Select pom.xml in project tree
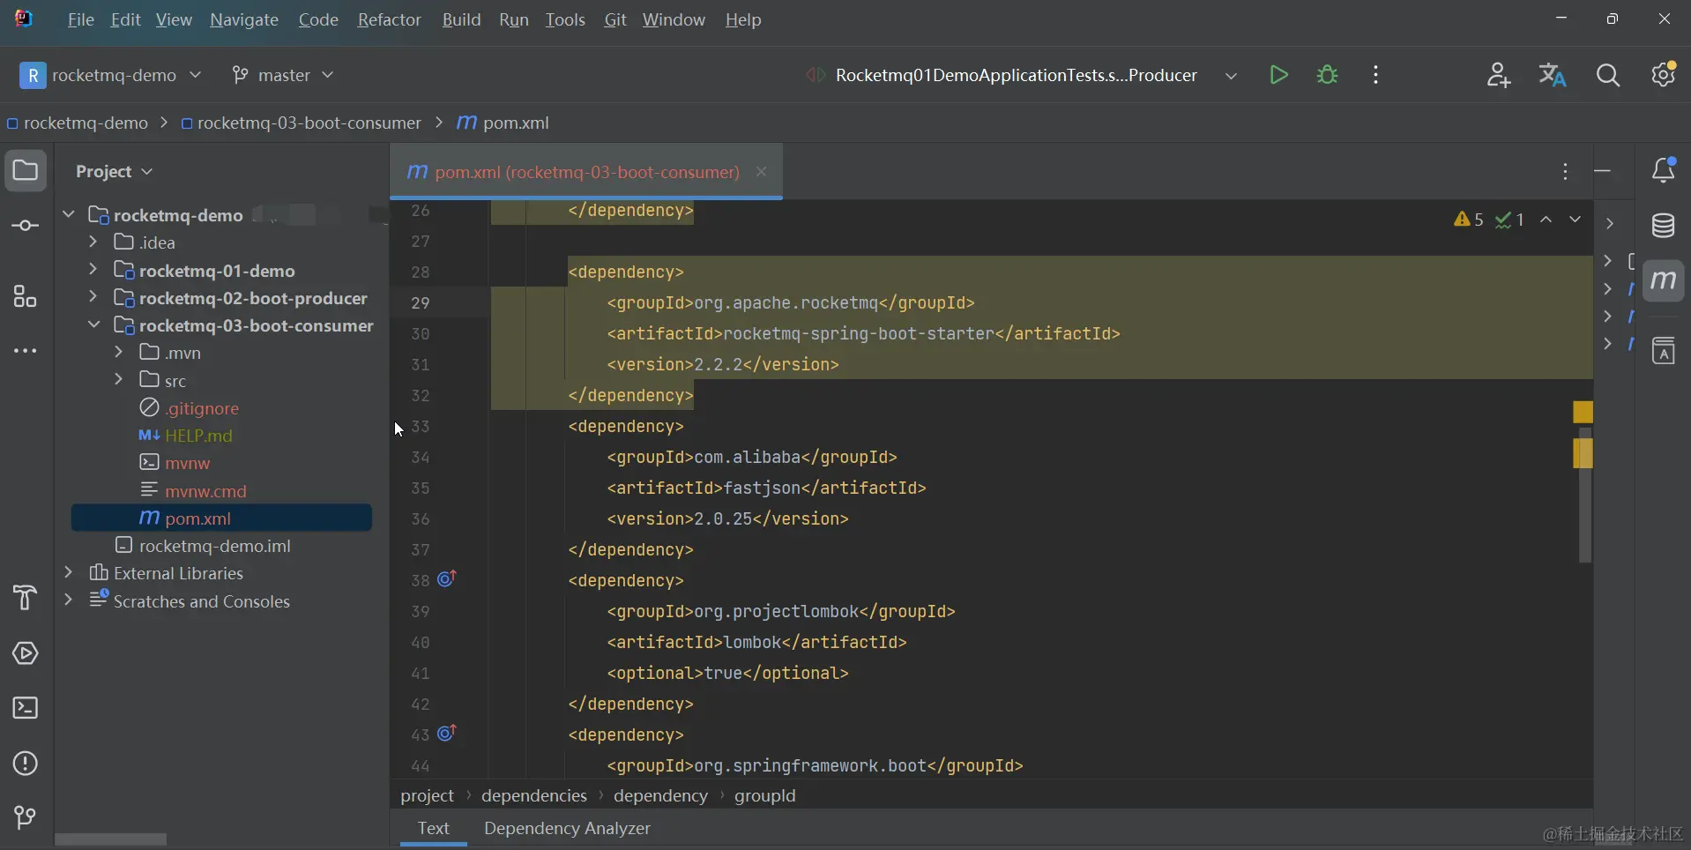This screenshot has width=1691, height=850. pyautogui.click(x=221, y=518)
